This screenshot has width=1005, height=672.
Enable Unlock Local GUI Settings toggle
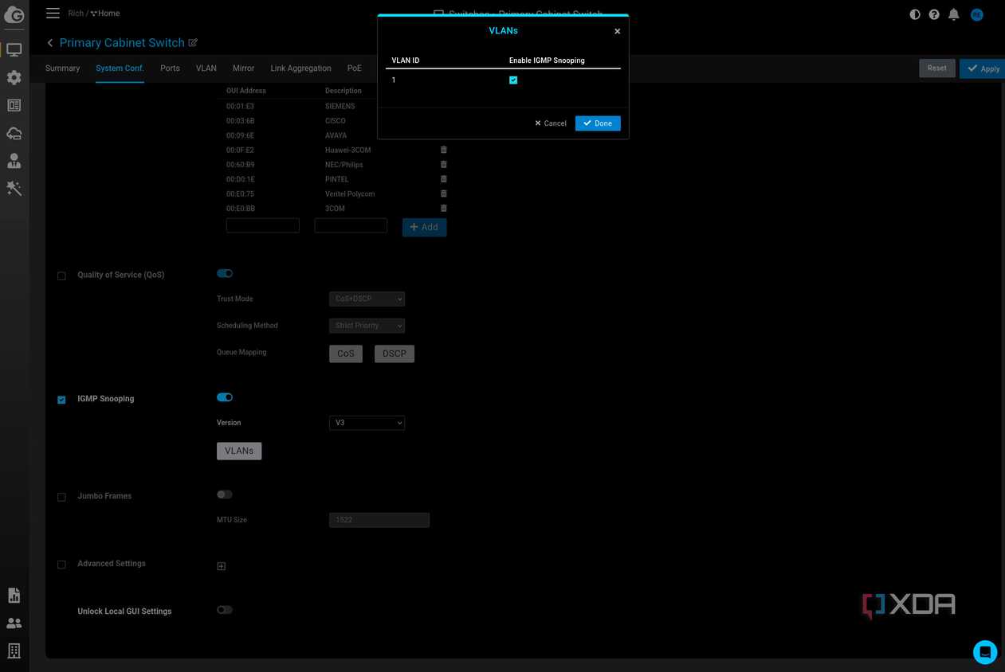225,610
